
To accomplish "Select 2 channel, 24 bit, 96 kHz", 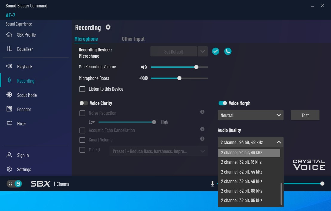I will click(249, 153).
